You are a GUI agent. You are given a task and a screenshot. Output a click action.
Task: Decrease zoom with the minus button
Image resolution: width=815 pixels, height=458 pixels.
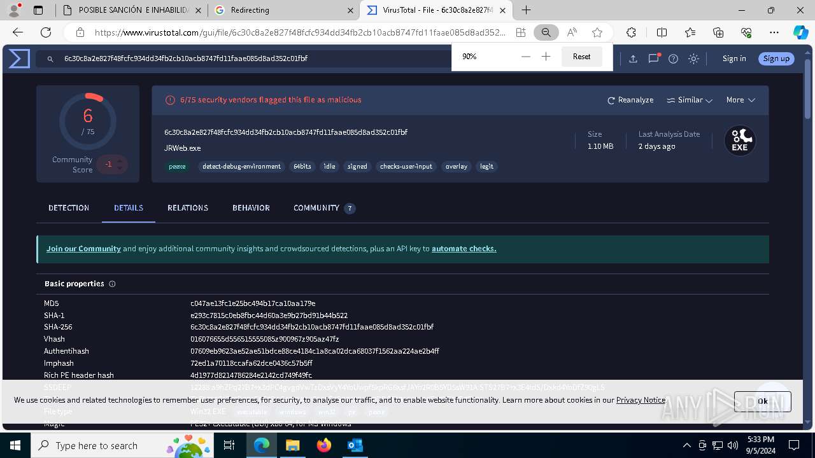point(525,57)
